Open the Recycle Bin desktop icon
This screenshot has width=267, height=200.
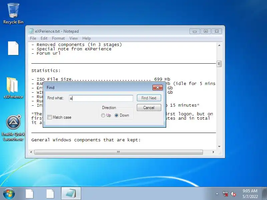click(x=13, y=14)
